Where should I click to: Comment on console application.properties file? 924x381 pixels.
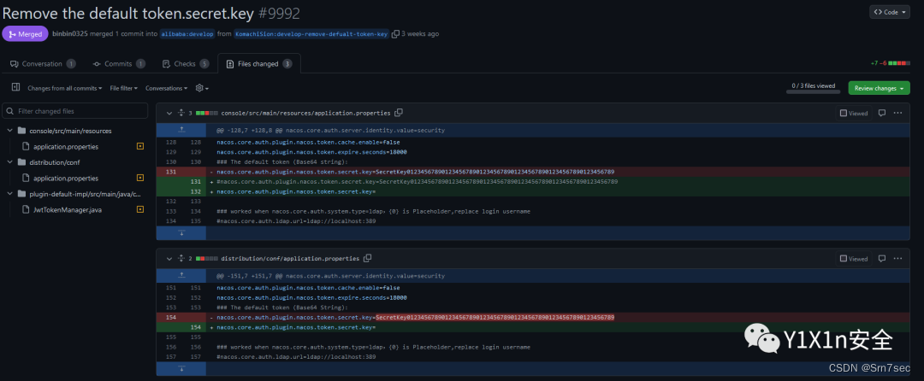pyautogui.click(x=881, y=113)
